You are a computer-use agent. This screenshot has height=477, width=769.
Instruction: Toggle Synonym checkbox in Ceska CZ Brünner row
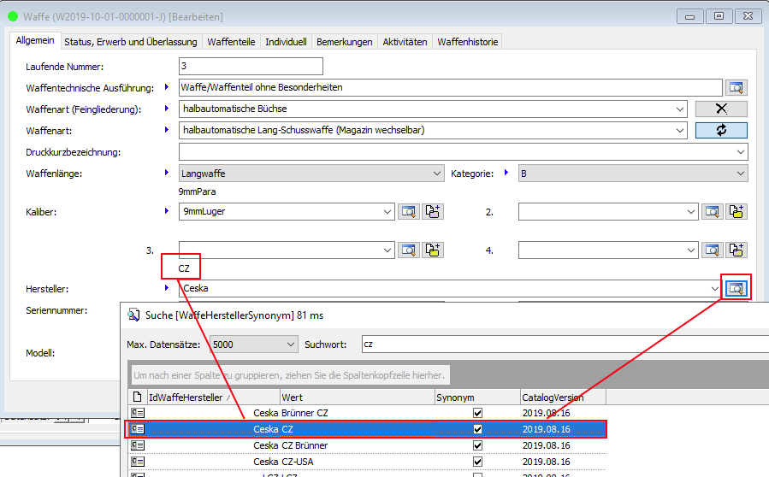click(x=477, y=445)
